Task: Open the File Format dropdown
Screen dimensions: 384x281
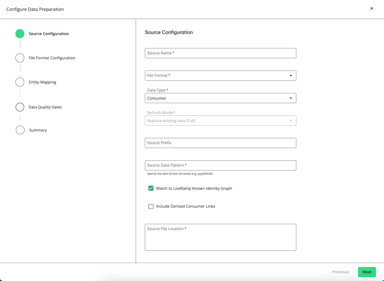Action: [x=221, y=75]
